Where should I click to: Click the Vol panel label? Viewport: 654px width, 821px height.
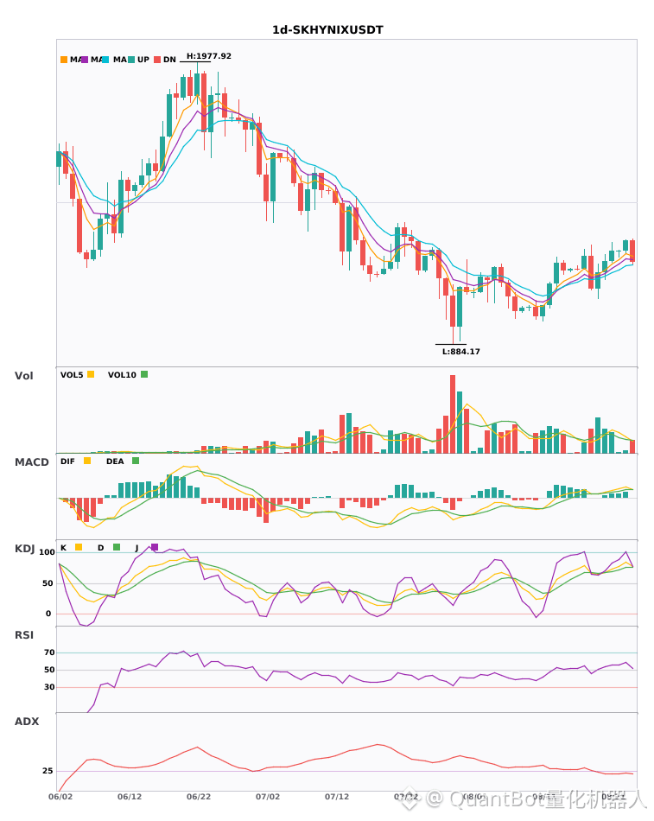click(23, 376)
